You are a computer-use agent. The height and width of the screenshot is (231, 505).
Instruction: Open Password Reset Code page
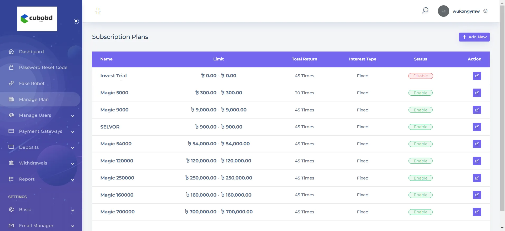pos(43,68)
